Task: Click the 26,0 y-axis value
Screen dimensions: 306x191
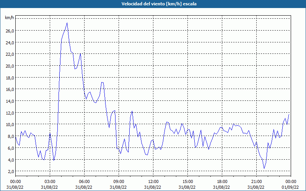Action: coord(10,31)
